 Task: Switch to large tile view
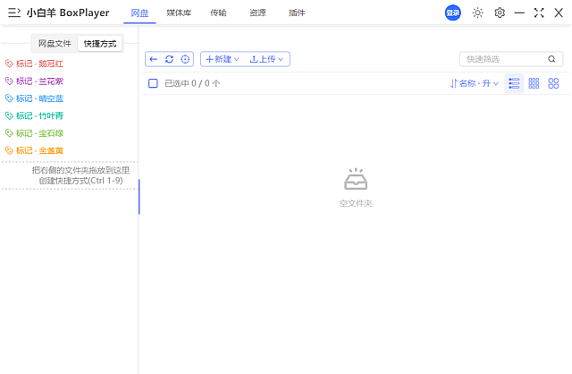click(553, 83)
